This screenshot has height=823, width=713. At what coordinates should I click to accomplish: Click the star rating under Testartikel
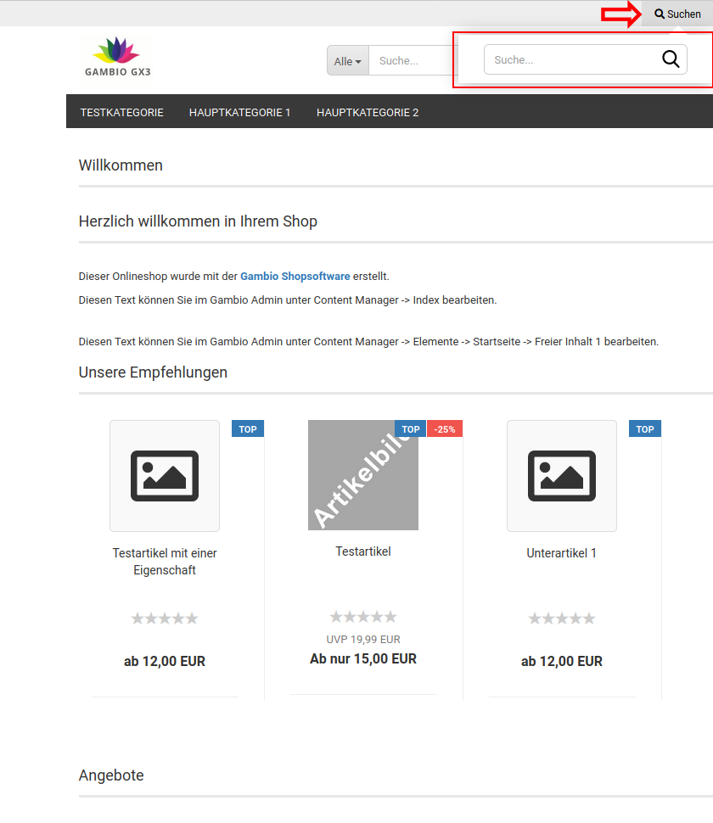click(x=362, y=617)
